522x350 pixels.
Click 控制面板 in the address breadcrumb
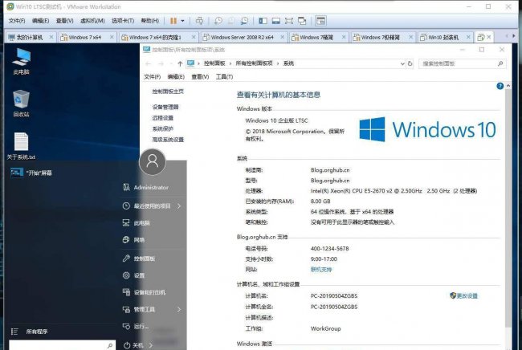[214, 63]
